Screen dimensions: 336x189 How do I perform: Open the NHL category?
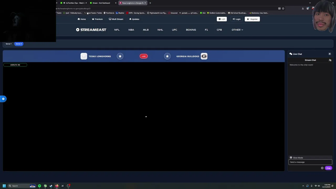[x=160, y=30]
